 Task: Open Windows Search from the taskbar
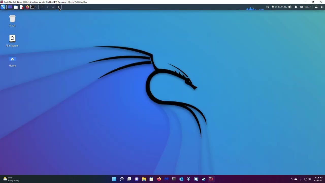click(122, 179)
